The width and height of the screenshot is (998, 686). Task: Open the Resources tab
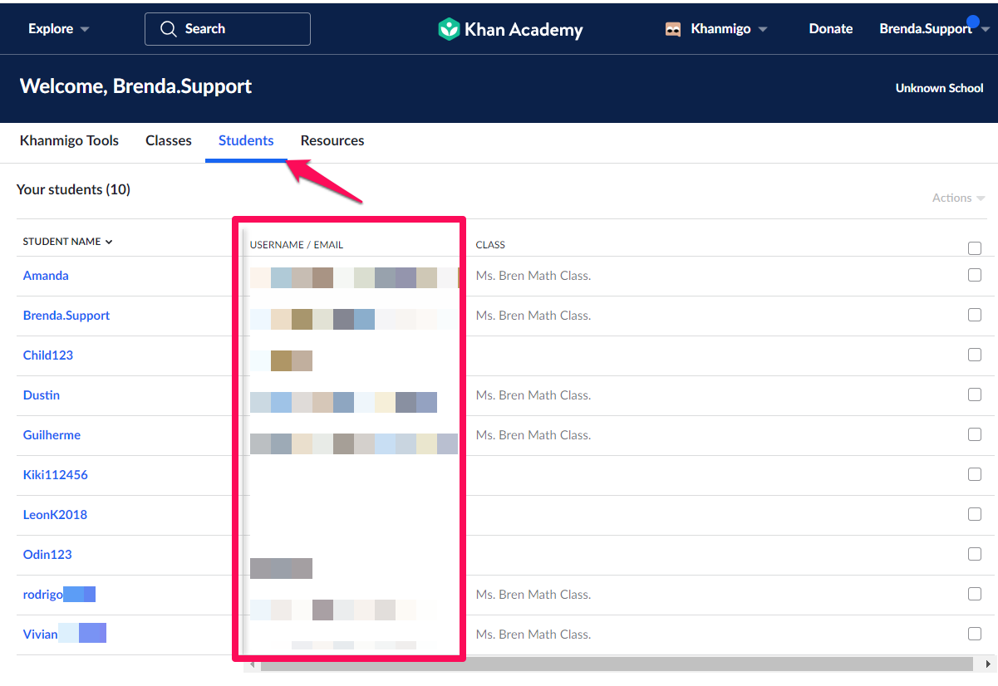coord(332,140)
